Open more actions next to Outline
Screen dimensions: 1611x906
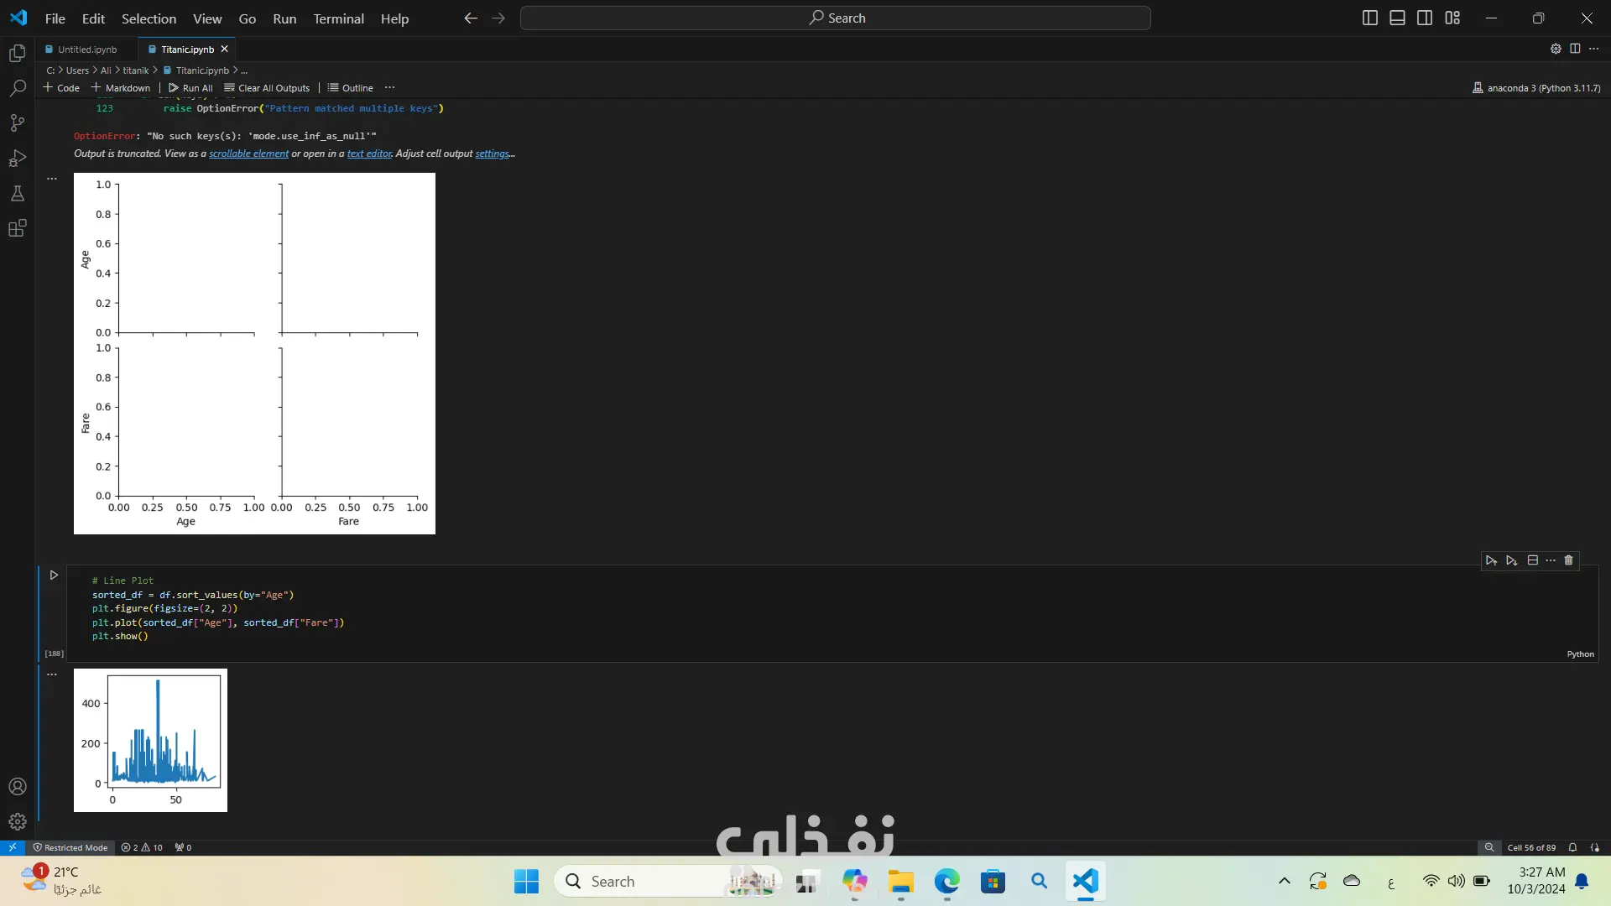pyautogui.click(x=389, y=88)
